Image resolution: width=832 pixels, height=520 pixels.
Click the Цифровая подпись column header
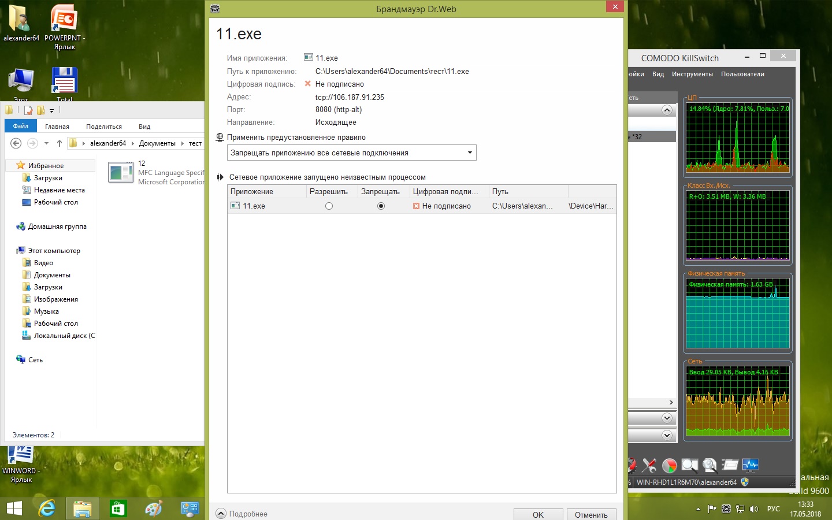[x=449, y=191]
